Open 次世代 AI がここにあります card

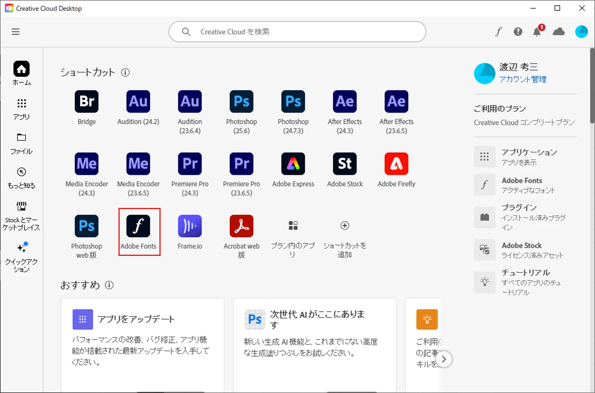tap(315, 345)
